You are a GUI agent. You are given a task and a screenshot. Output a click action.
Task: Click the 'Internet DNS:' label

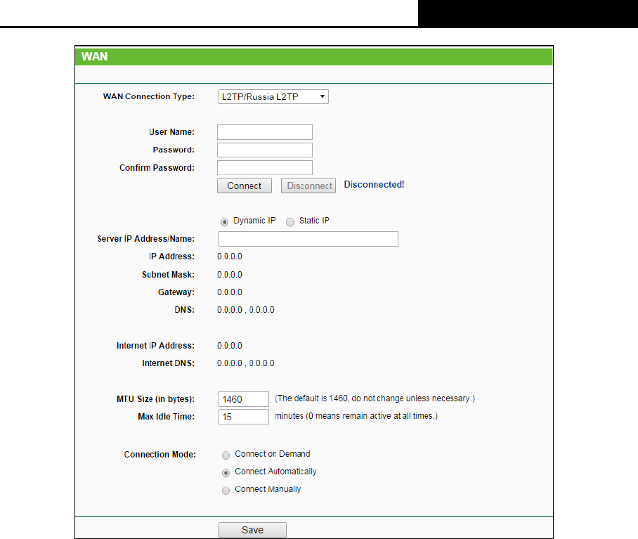(168, 363)
